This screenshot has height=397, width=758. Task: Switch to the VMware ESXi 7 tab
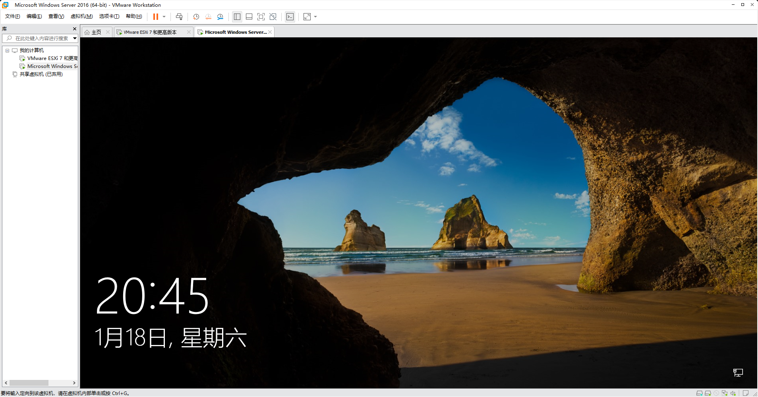tap(150, 32)
